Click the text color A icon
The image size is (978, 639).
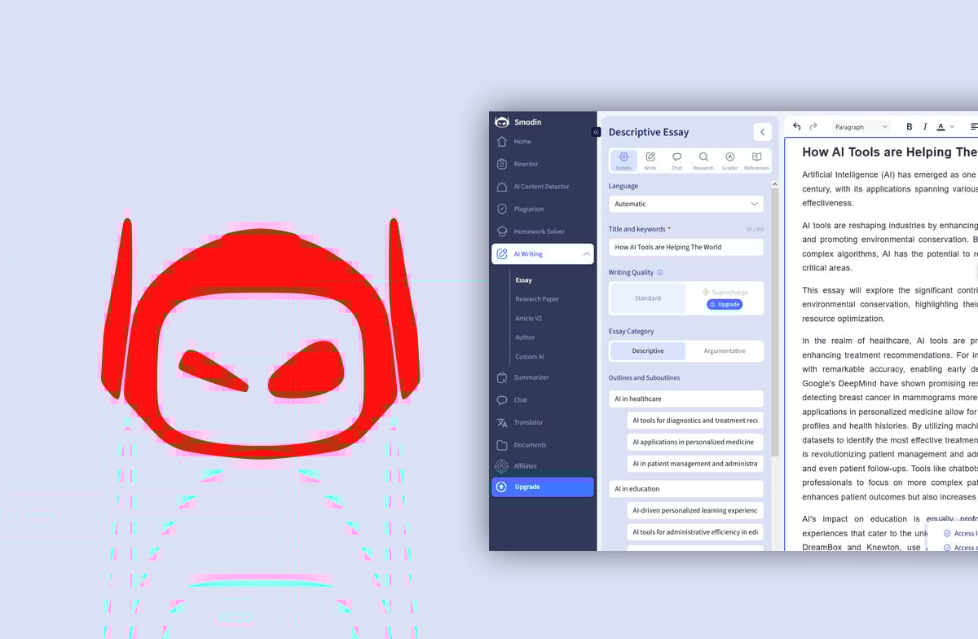pos(941,127)
